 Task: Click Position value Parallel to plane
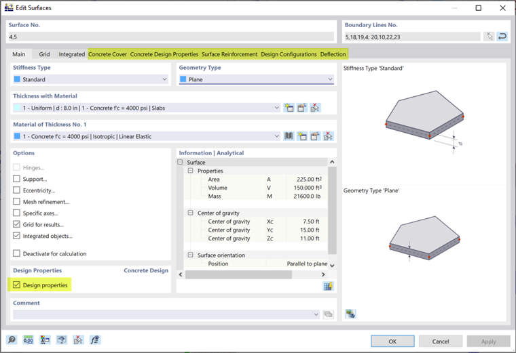coord(307,264)
